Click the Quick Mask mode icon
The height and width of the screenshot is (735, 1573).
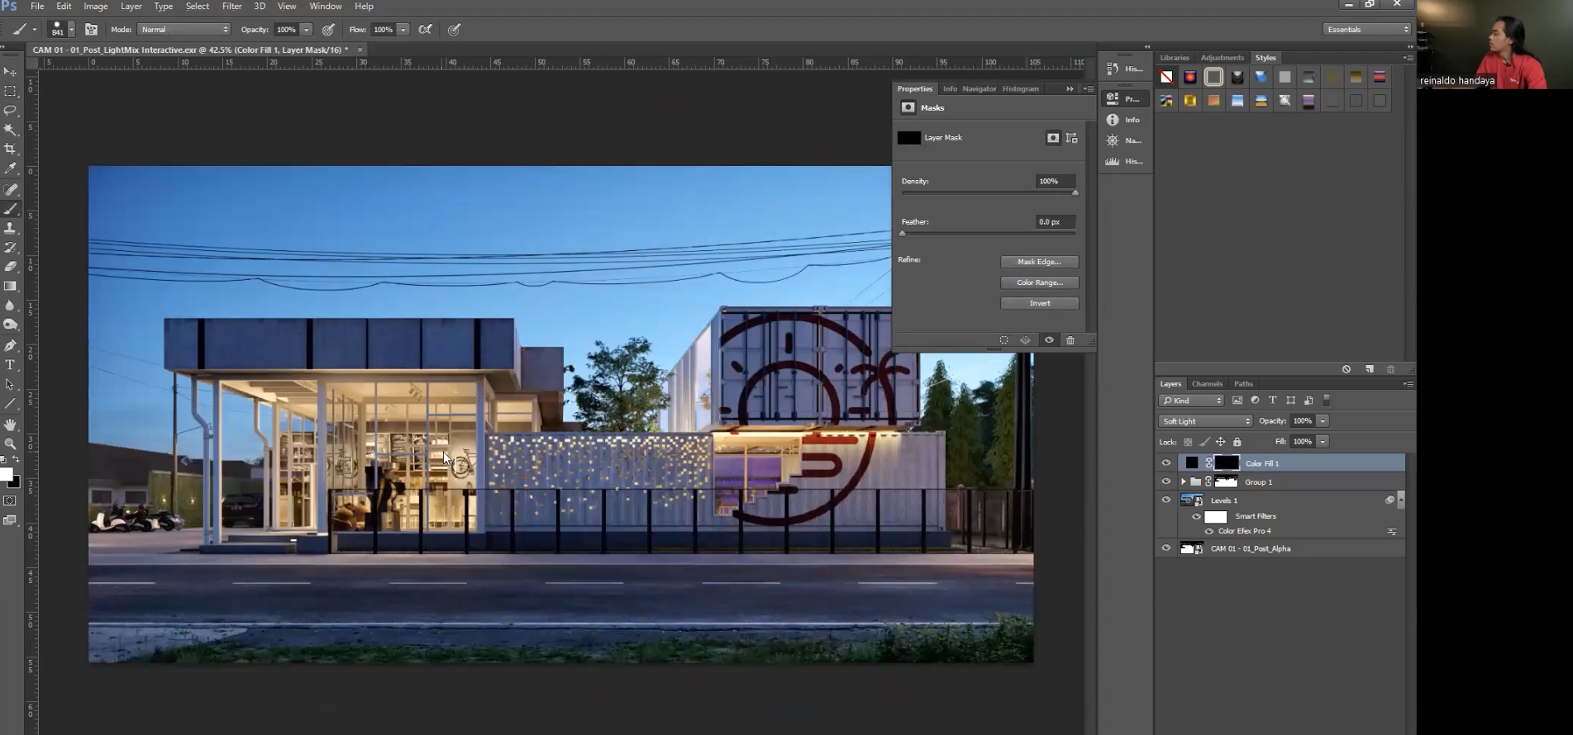(x=10, y=500)
